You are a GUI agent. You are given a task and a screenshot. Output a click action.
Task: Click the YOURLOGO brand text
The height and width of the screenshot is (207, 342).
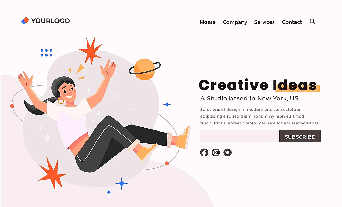(x=50, y=21)
